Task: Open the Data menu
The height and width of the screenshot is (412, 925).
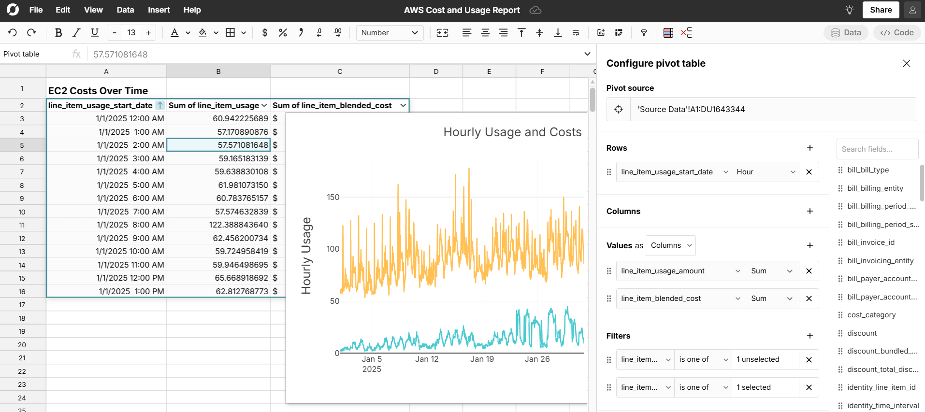Action: (125, 10)
